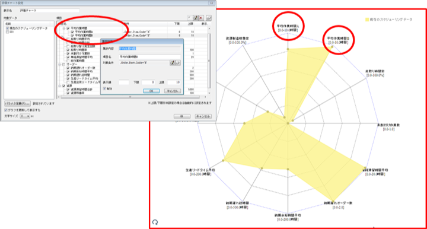Screen dimensions: 427x229
Task: Uncheck 現在のスケジューリングデータ checkbox
Action: 7,28
